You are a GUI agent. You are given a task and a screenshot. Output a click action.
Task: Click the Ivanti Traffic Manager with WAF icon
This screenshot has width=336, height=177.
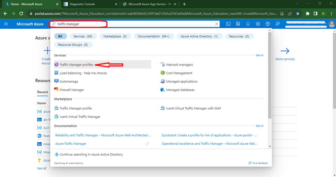[x=163, y=108]
